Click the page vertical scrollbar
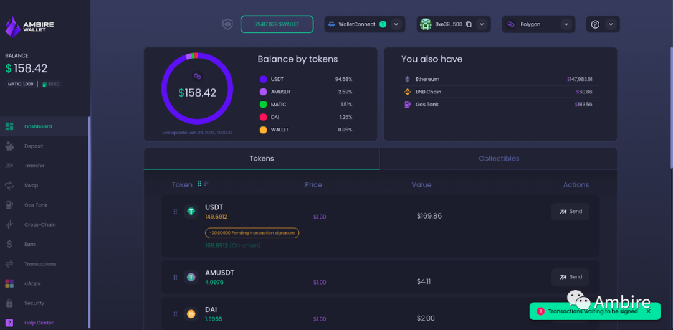Screen dimensions: 673x330 click(671, 107)
